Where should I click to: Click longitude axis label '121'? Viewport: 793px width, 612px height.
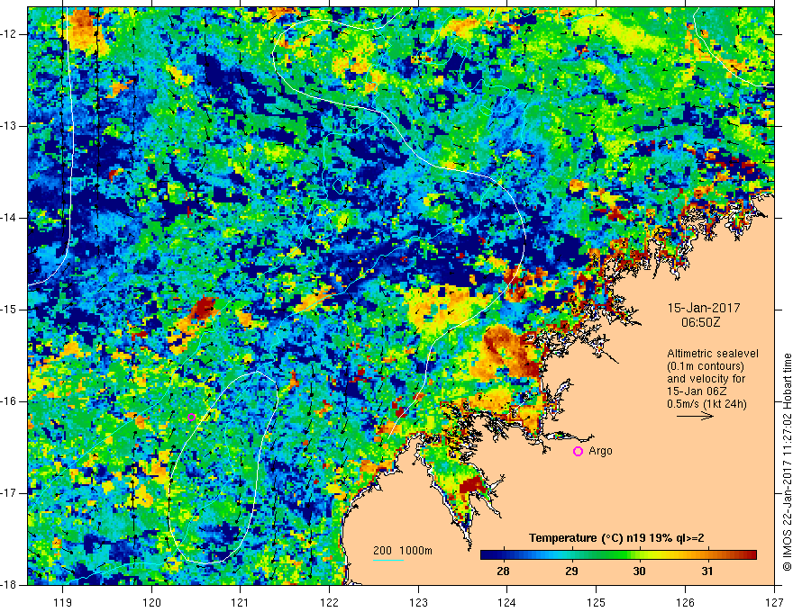[241, 602]
